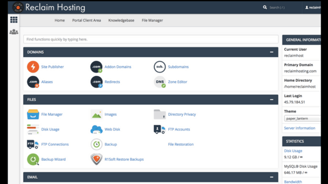Open the Server Information link

click(x=300, y=128)
